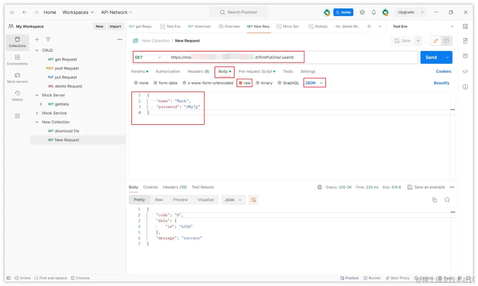478x286 pixels.
Task: Beautify the request body JSON
Action: click(441, 83)
